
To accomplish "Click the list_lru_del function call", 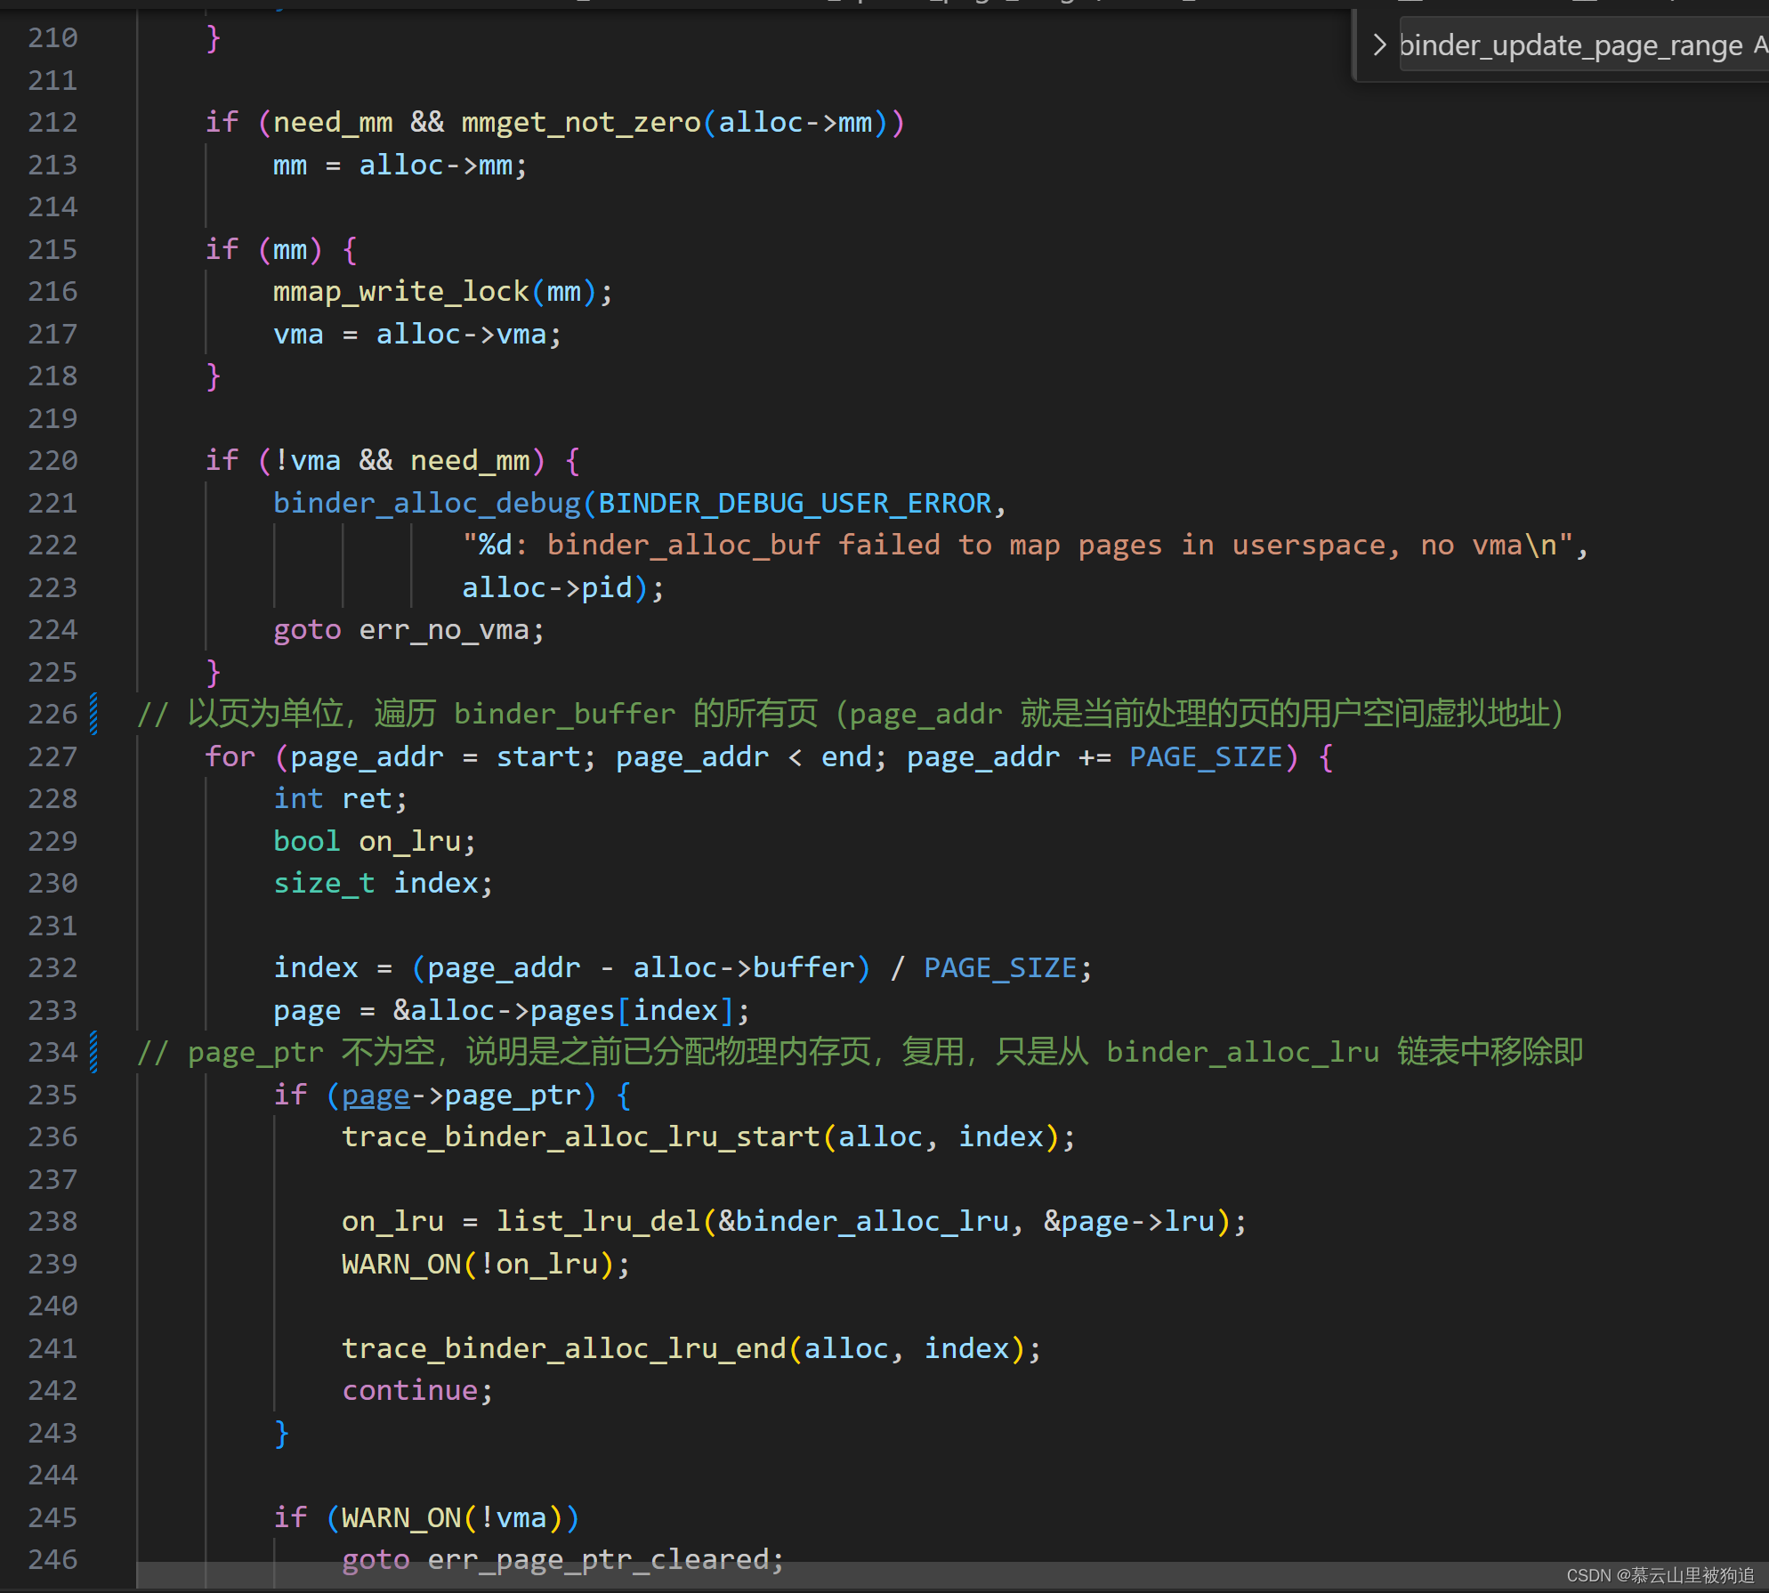I will tap(598, 1221).
